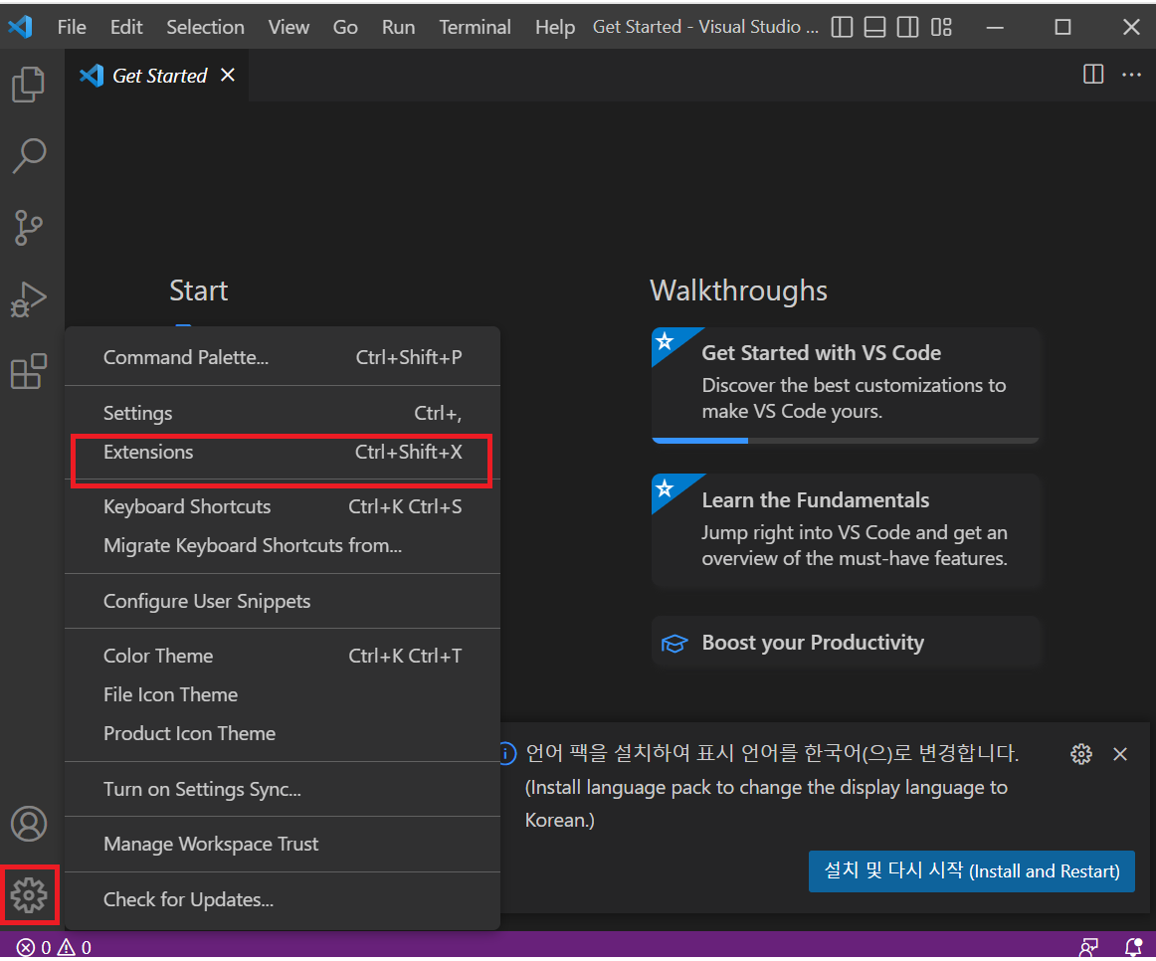Toggle the bottom panel layout icon
This screenshot has height=961, width=1156.
tap(874, 27)
